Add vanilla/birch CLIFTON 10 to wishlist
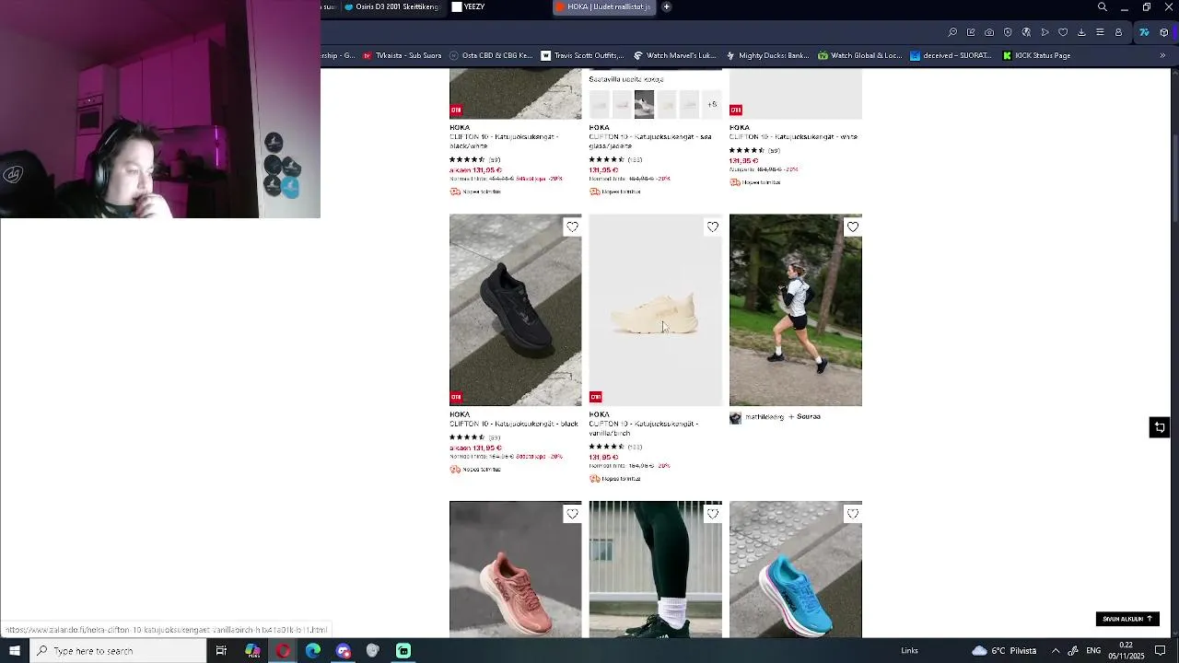The width and height of the screenshot is (1179, 663). pyautogui.click(x=712, y=227)
